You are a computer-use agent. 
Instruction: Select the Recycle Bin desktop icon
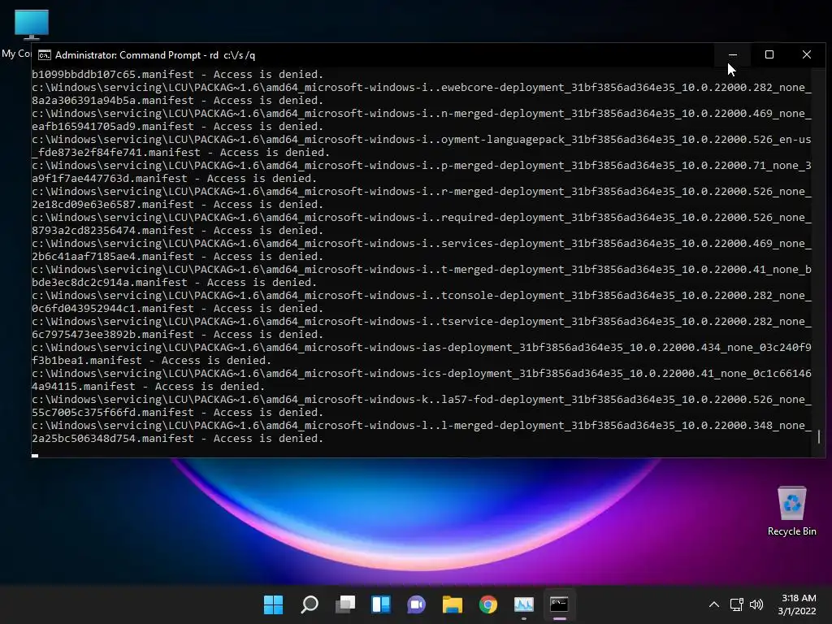coord(791,511)
